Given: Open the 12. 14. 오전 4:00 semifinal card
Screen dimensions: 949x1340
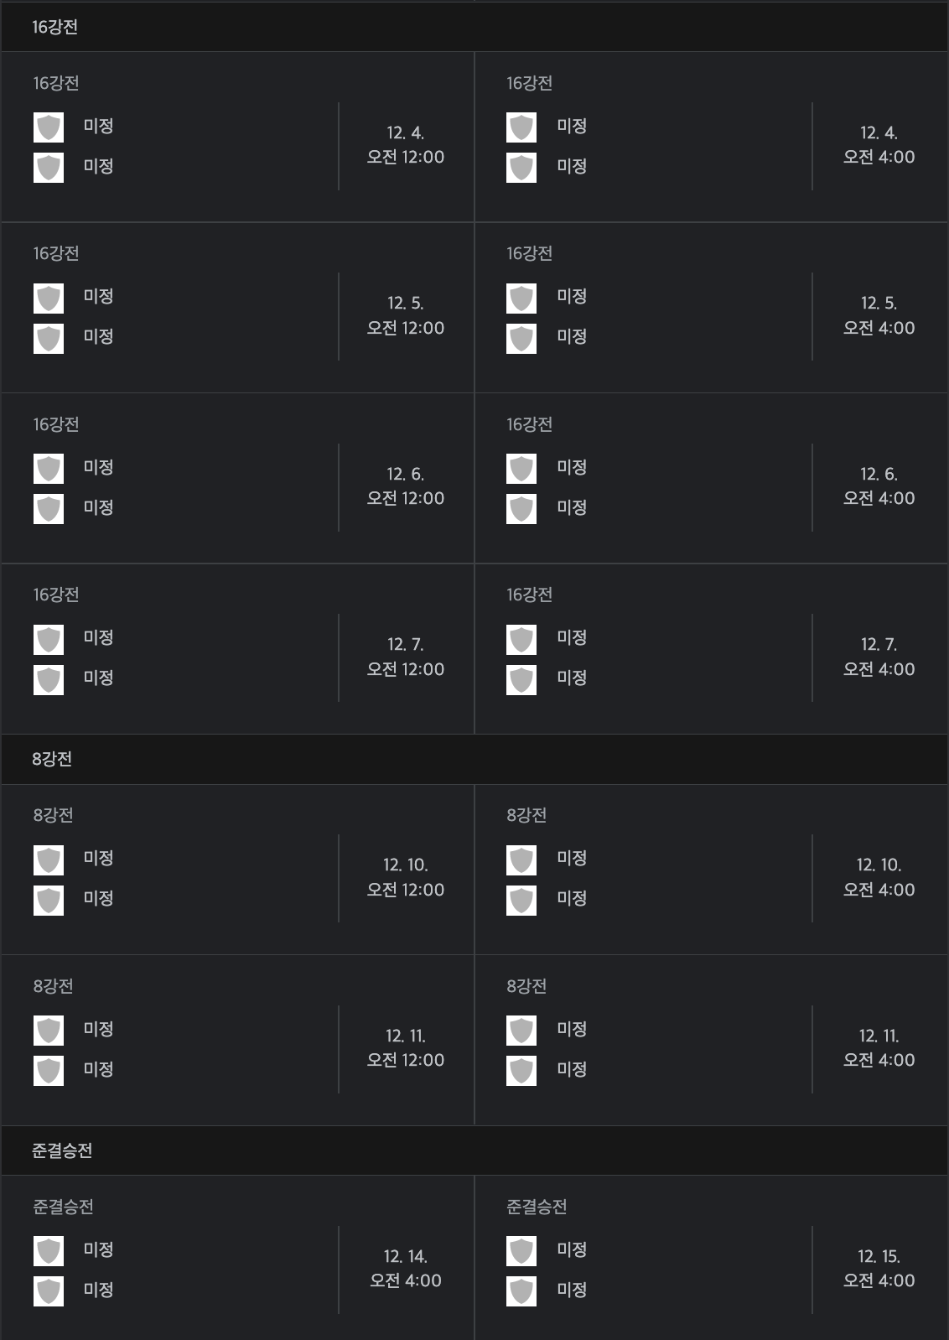Looking at the screenshot, I should tap(237, 1258).
